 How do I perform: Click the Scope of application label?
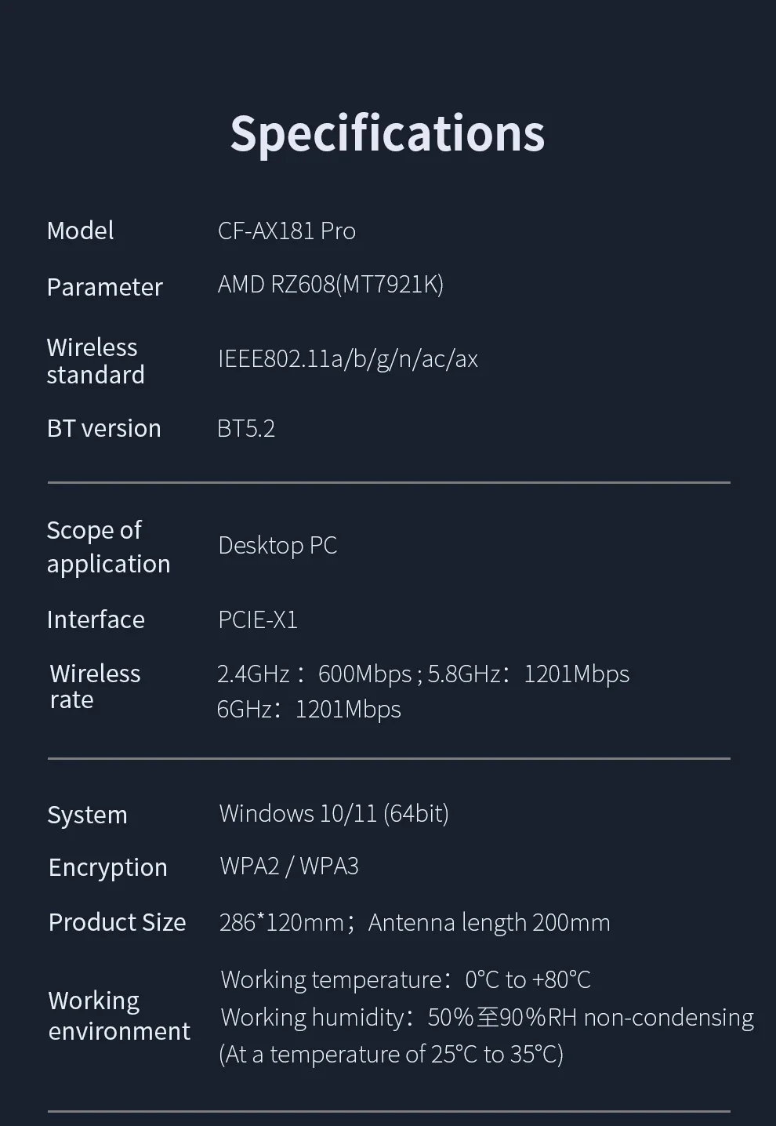[107, 547]
